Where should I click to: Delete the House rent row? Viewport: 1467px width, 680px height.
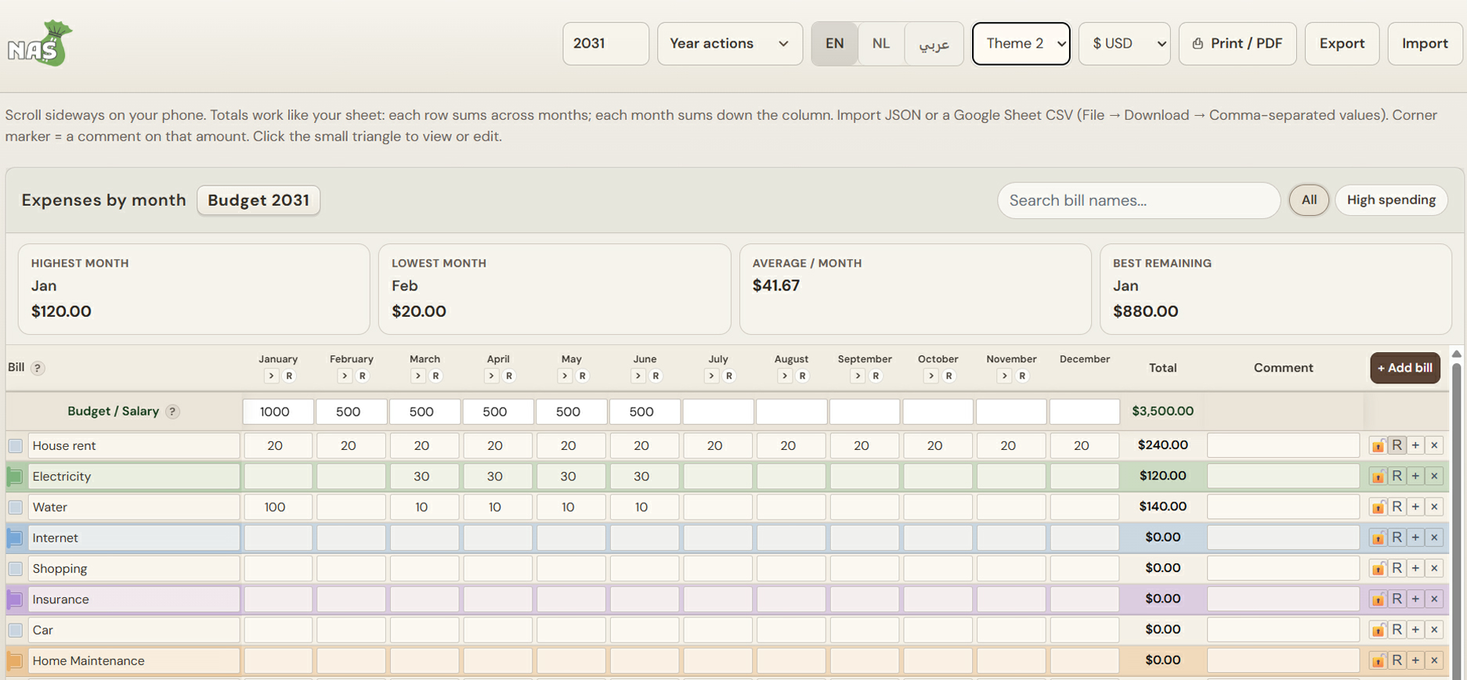[1434, 445]
